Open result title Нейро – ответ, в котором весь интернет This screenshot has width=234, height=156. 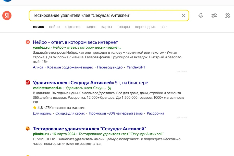coord(75,42)
